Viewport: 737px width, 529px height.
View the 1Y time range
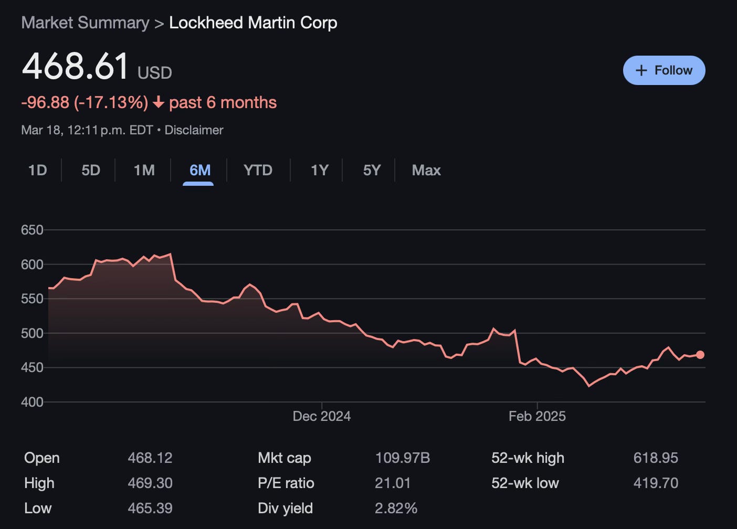[x=319, y=170]
